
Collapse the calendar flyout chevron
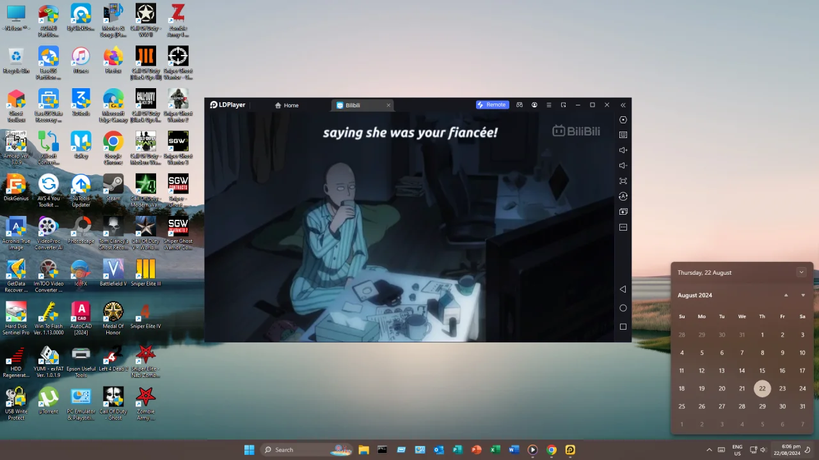point(801,272)
